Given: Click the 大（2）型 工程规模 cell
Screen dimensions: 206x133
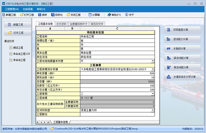Looking at the screenshot, I should click(x=117, y=98).
